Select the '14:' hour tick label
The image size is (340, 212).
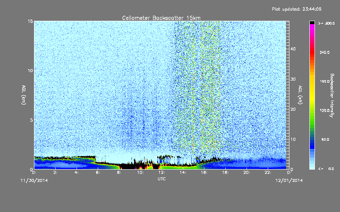click(183, 173)
